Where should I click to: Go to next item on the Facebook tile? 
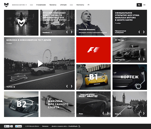click(71, 32)
